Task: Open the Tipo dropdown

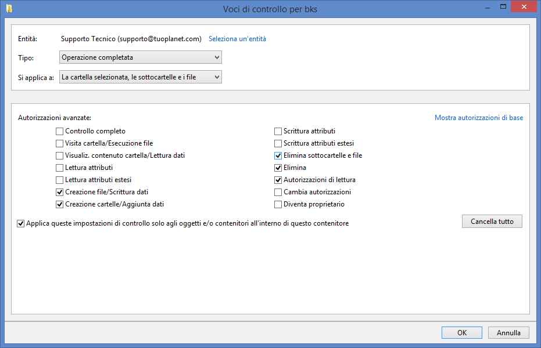Action: pyautogui.click(x=141, y=57)
